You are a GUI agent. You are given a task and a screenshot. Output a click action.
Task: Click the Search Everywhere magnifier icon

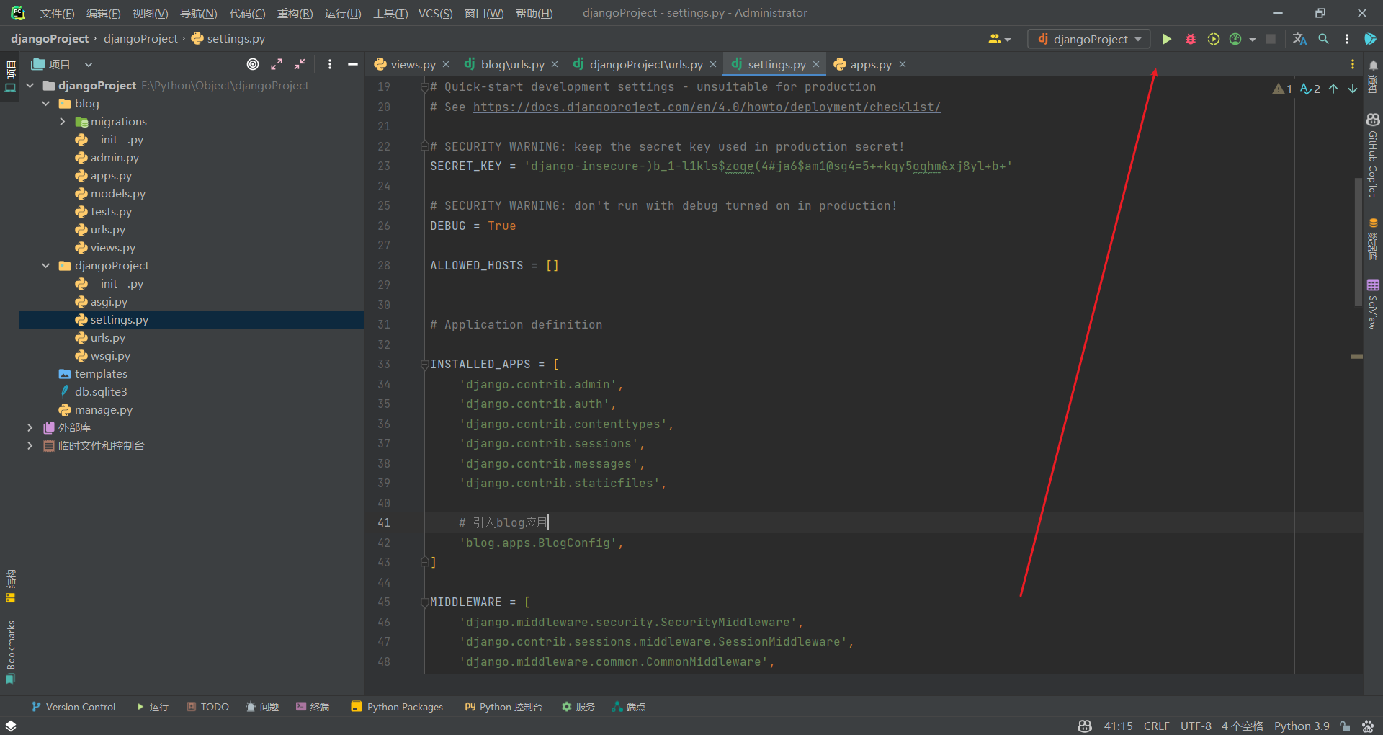[x=1323, y=39]
